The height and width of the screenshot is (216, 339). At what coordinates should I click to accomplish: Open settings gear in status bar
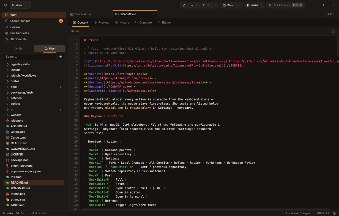[x=334, y=213]
